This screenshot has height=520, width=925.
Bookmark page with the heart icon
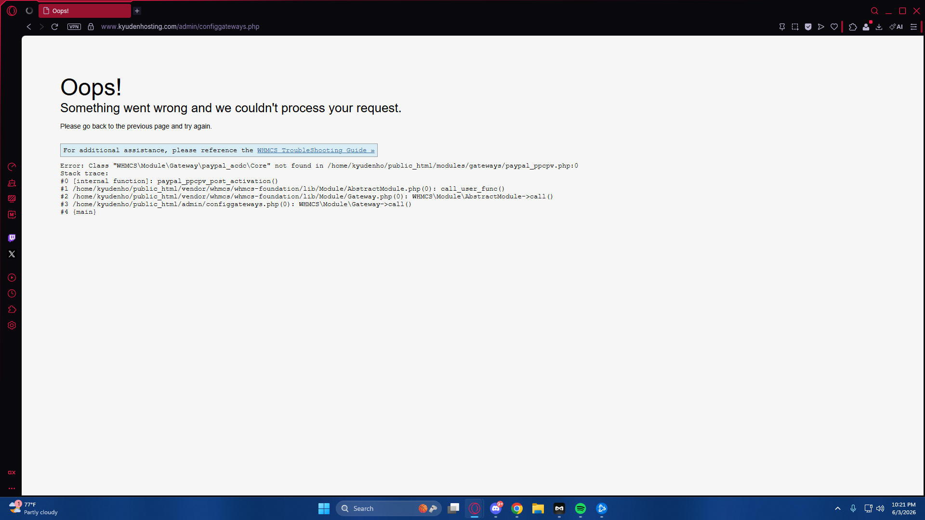[834, 26]
